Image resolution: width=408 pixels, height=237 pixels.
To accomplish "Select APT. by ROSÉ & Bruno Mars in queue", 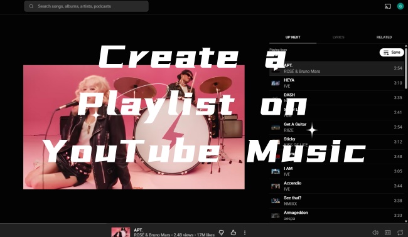I will pyautogui.click(x=336, y=68).
